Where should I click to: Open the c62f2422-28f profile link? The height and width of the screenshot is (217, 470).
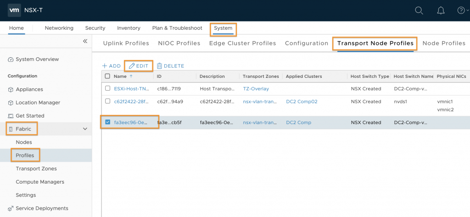[x=131, y=102]
